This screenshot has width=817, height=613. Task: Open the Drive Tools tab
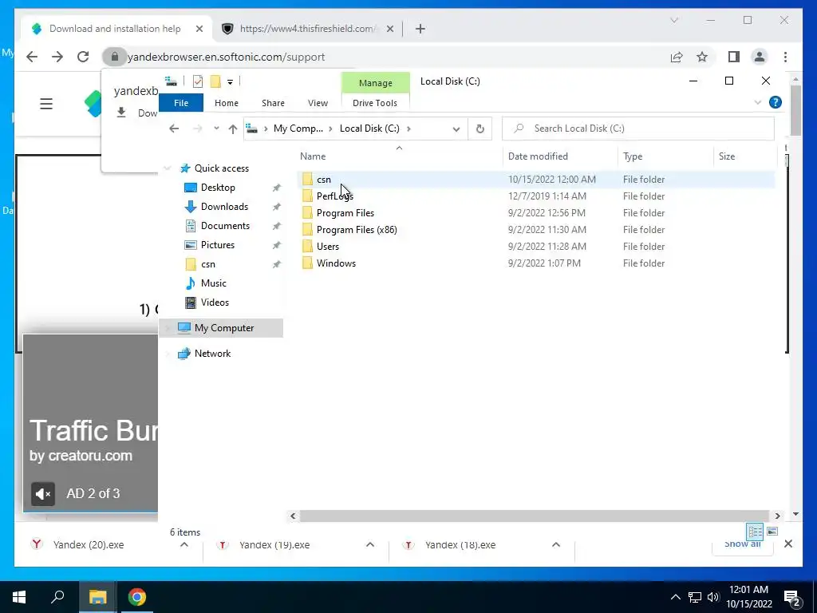[375, 103]
